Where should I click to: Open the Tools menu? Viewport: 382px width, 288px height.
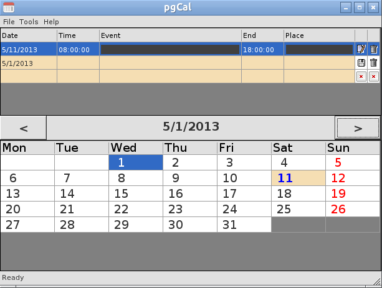(x=29, y=22)
